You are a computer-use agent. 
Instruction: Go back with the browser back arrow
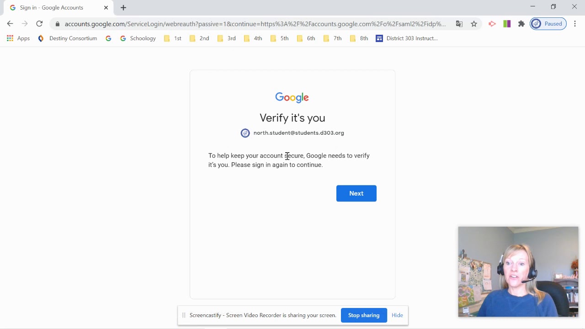10,24
